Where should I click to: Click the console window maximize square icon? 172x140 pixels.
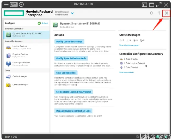[152, 5]
